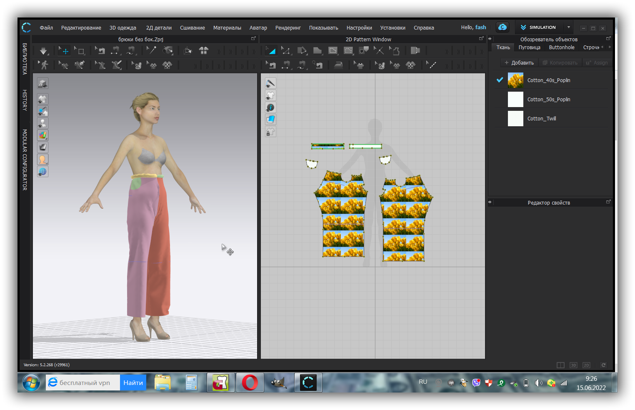635x410 pixels.
Task: Open the Материалы menu
Action: pos(227,27)
